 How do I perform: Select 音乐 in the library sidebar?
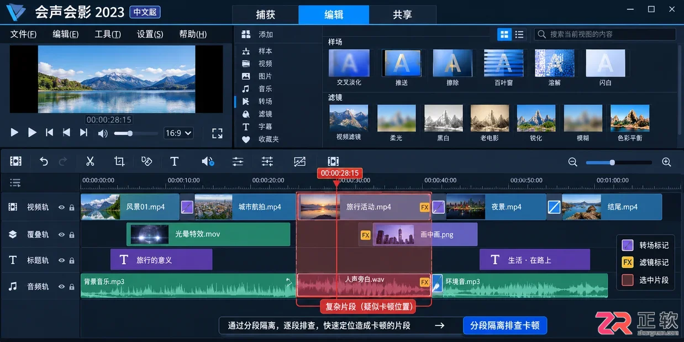pos(265,89)
